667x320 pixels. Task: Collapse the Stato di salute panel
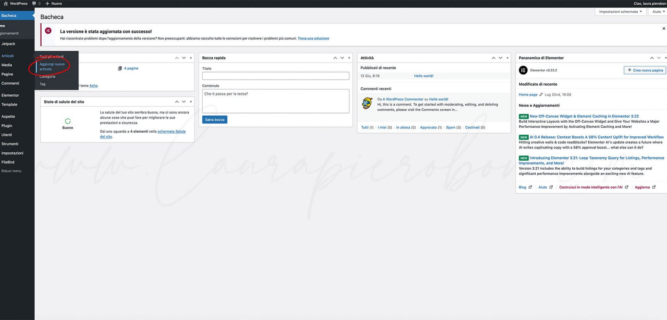(191, 102)
